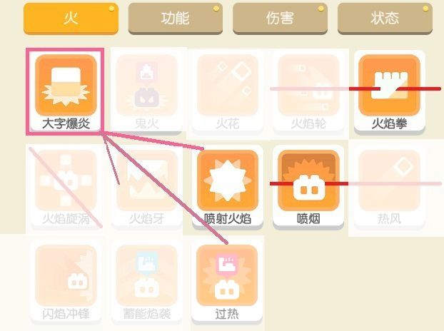Switch to the 火 tab
The width and height of the screenshot is (444, 331).
coord(71,19)
